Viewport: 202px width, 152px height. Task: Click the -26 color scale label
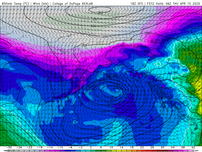[x=19, y=147]
